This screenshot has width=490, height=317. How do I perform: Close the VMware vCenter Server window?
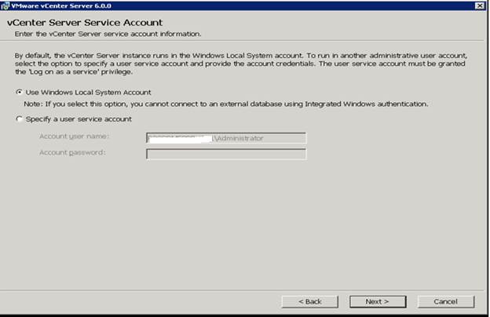click(x=480, y=5)
